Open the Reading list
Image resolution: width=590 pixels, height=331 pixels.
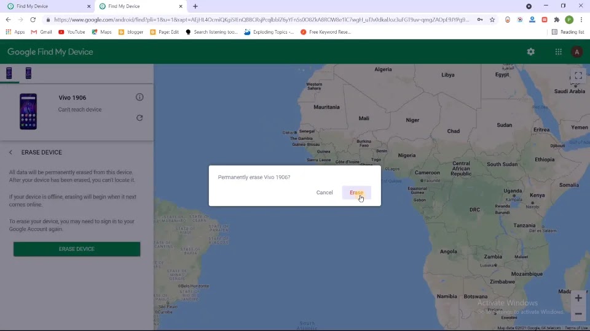click(568, 32)
